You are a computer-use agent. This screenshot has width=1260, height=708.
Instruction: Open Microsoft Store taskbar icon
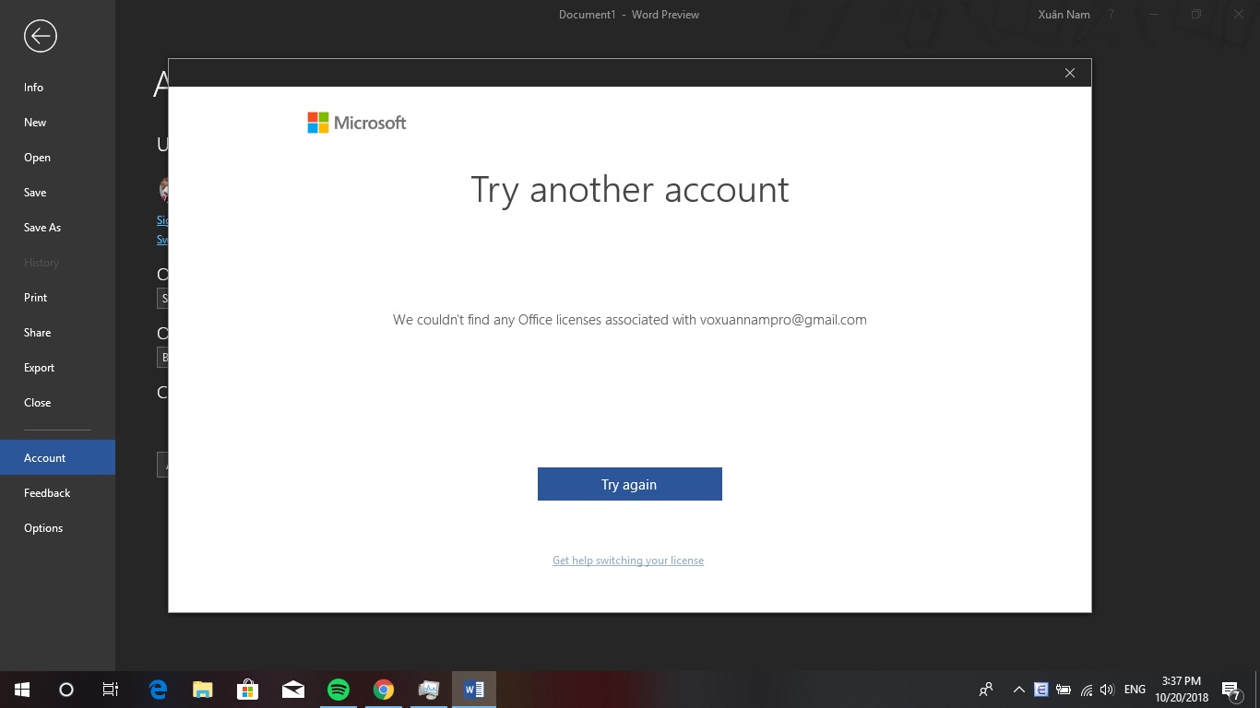pyautogui.click(x=248, y=690)
